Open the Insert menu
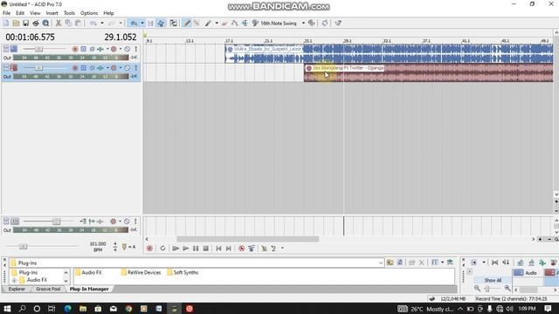Viewport: 559px width, 314px height. click(x=52, y=13)
